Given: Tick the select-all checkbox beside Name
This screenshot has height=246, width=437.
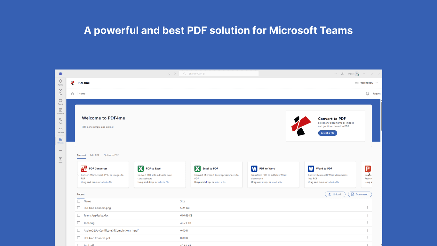Looking at the screenshot, I should click(79, 201).
